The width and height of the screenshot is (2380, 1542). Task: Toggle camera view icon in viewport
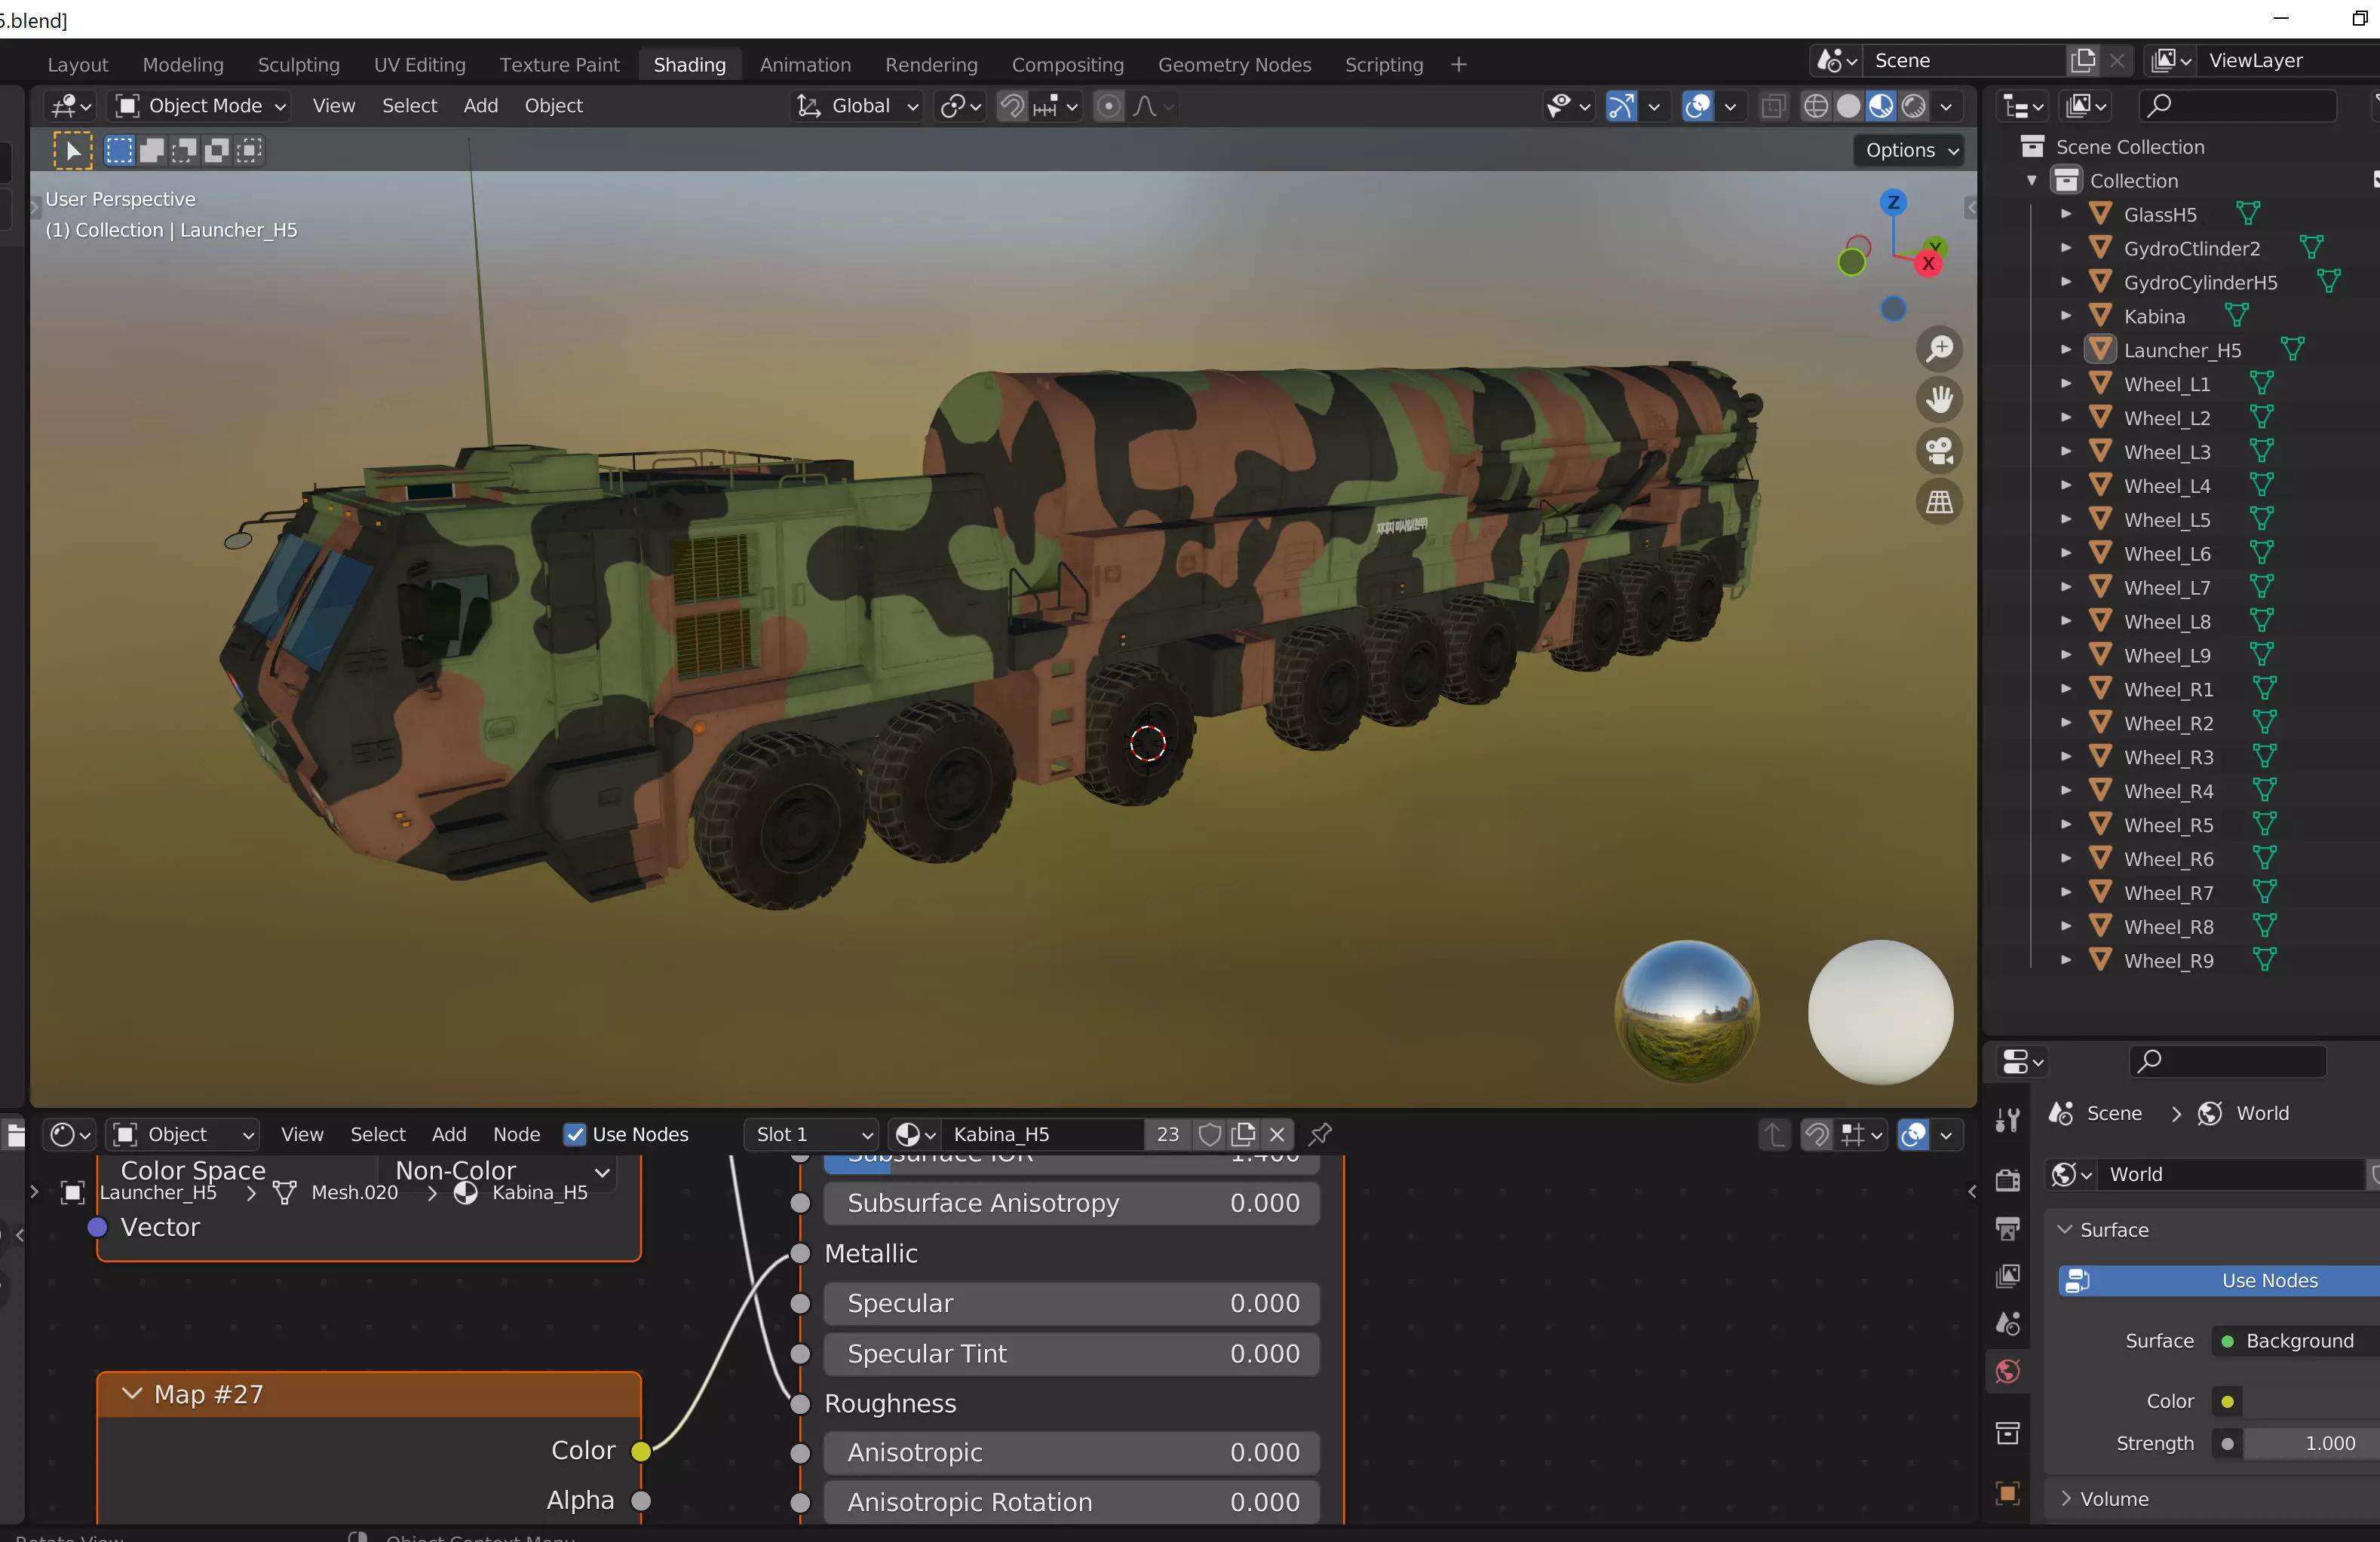1939,451
